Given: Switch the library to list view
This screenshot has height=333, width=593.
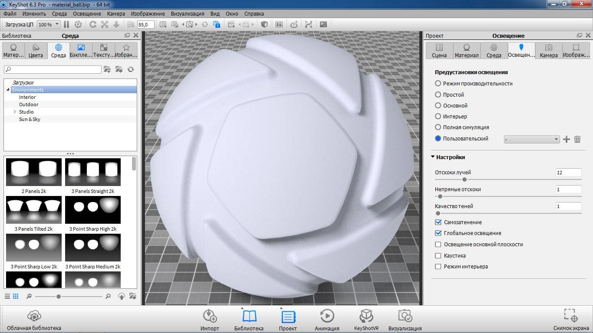Looking at the screenshot, I should tap(7, 296).
